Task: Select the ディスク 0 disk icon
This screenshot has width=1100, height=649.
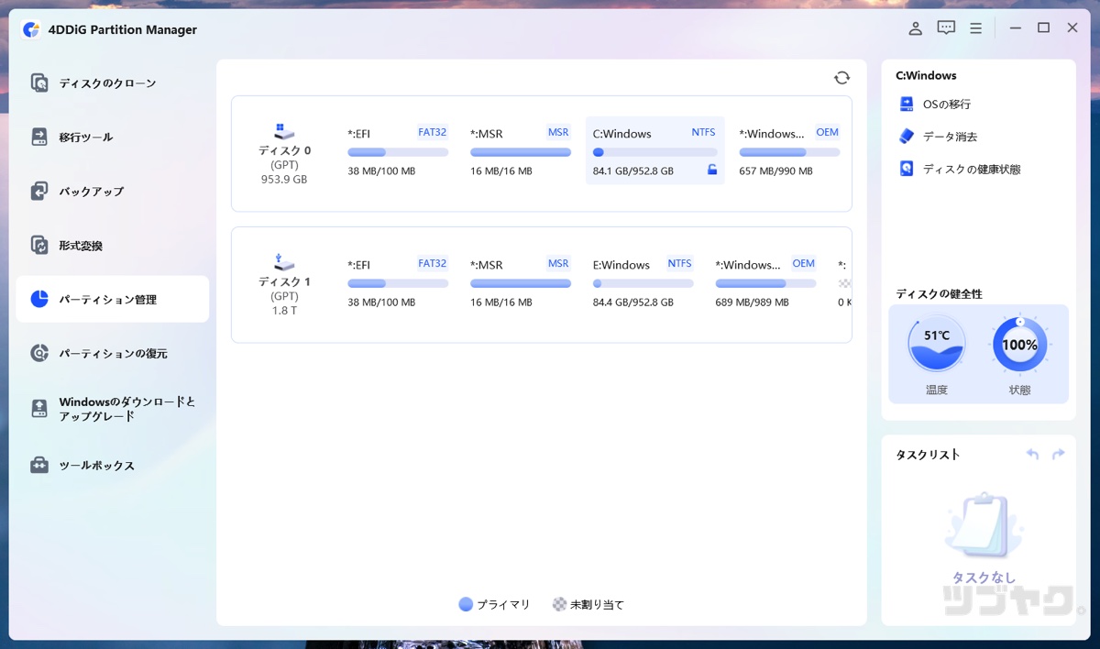Action: (284, 131)
